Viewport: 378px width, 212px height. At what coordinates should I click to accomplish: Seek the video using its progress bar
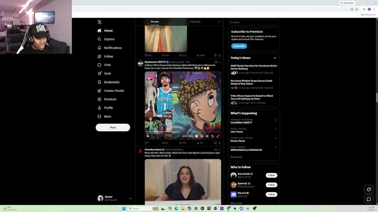point(183,132)
